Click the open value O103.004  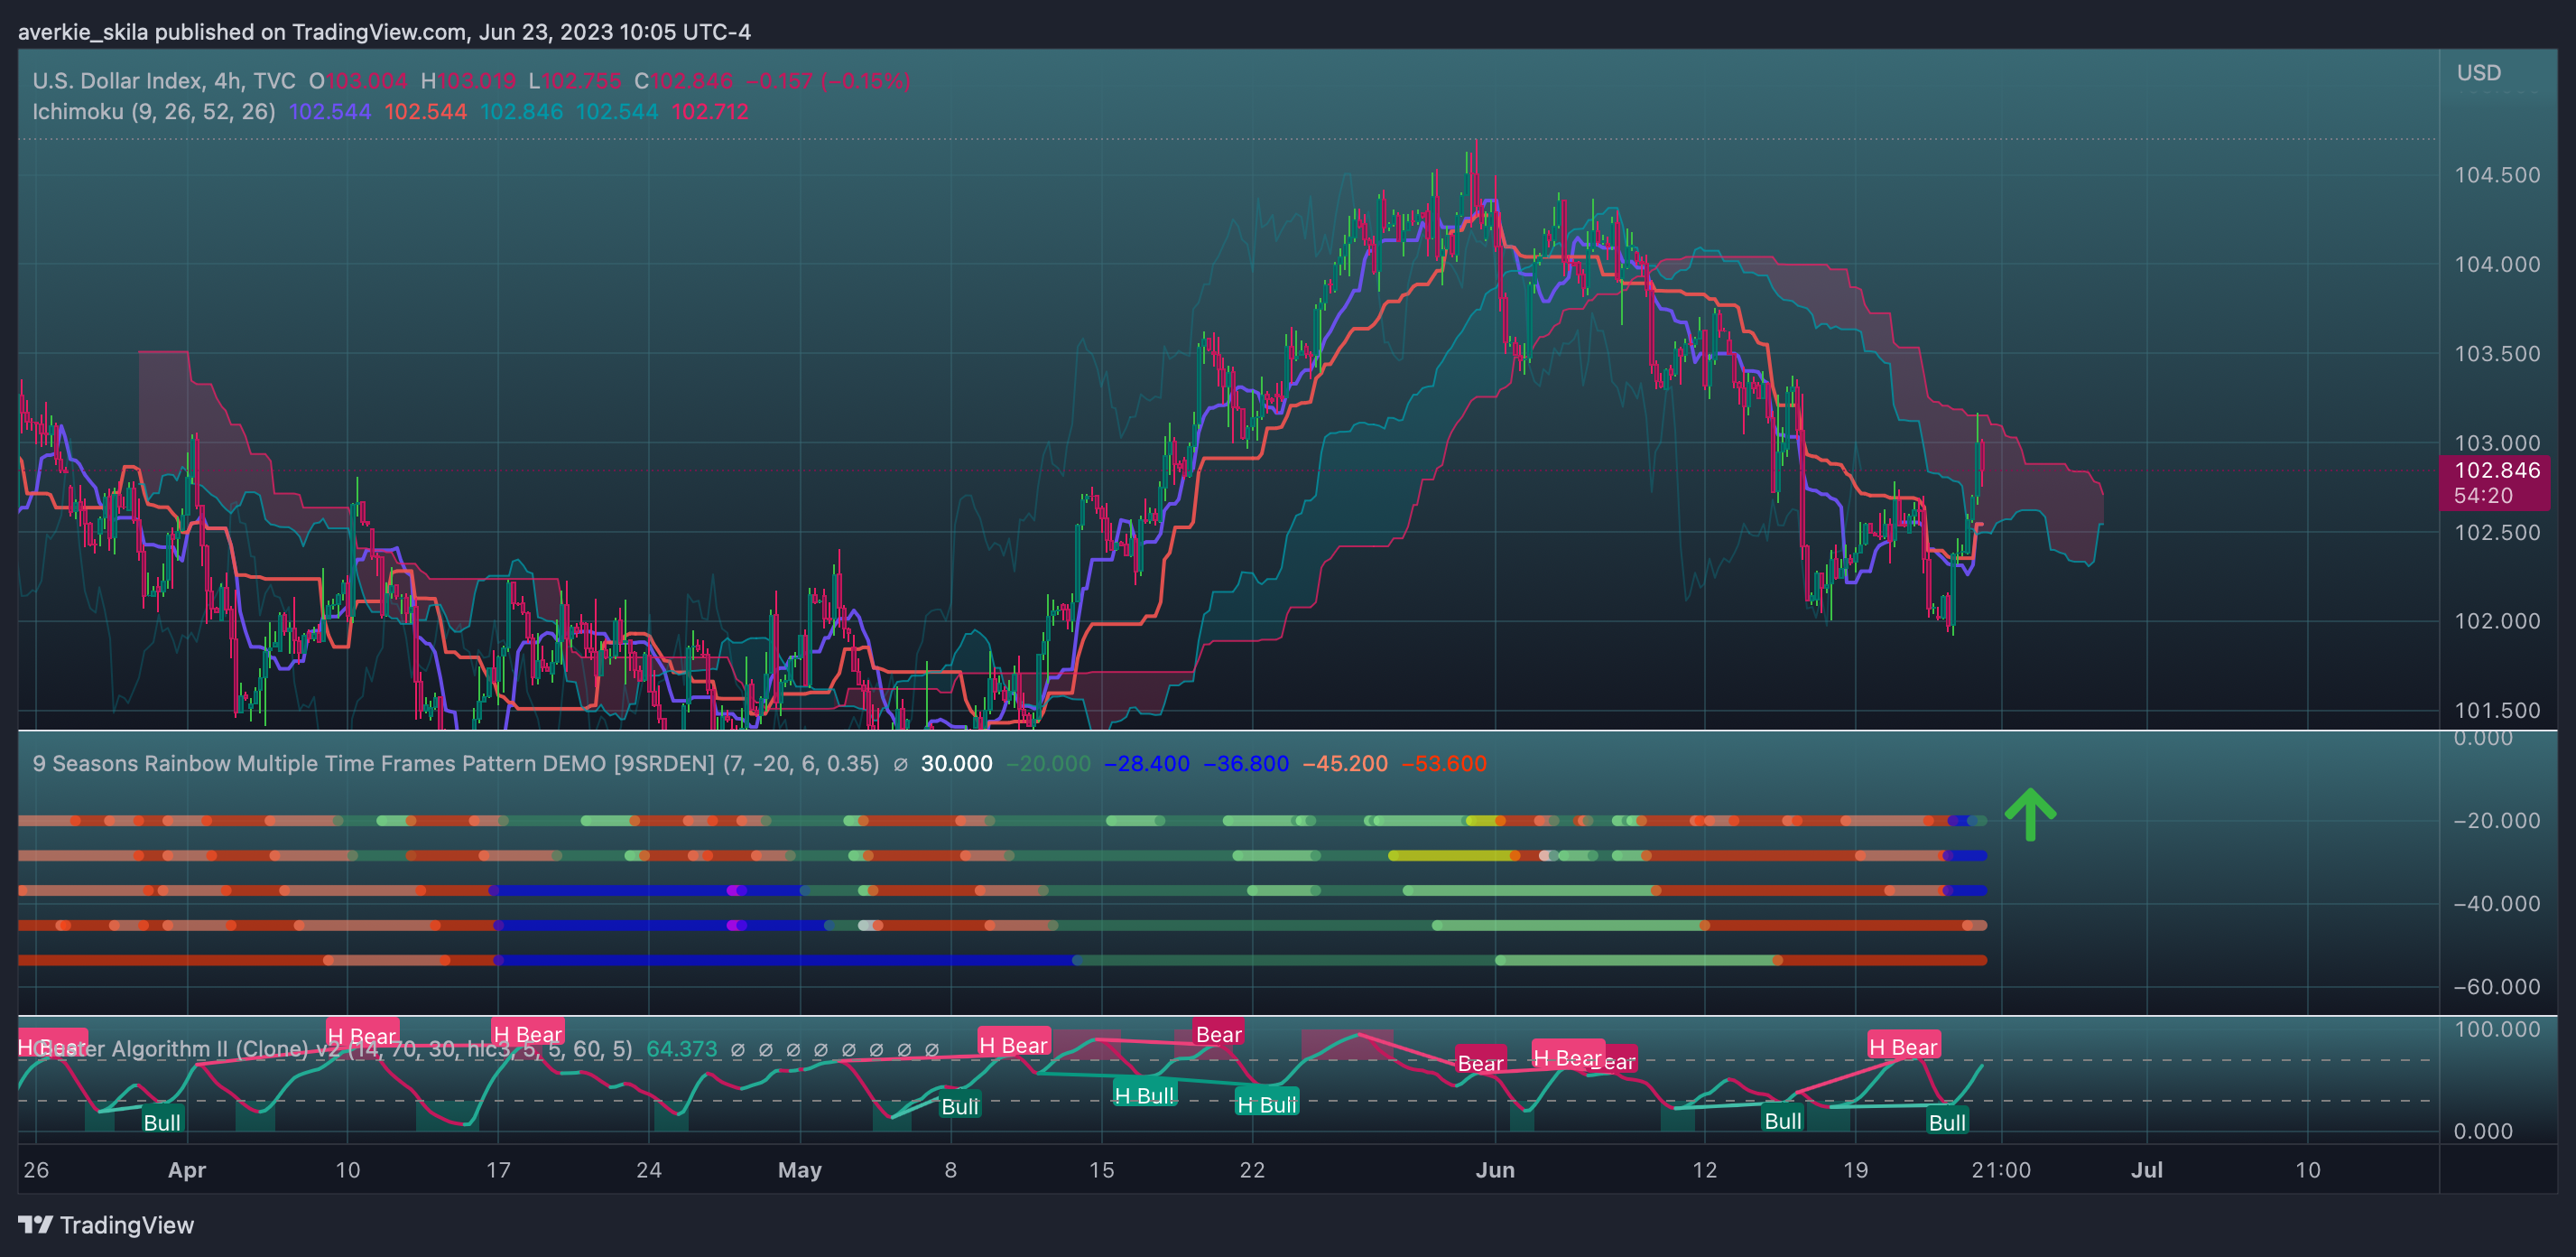point(357,81)
